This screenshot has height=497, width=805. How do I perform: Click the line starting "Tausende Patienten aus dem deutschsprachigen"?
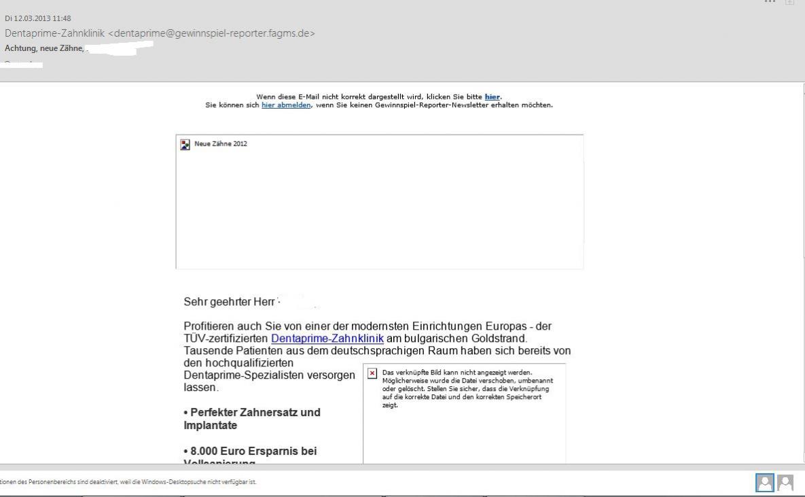pos(377,351)
